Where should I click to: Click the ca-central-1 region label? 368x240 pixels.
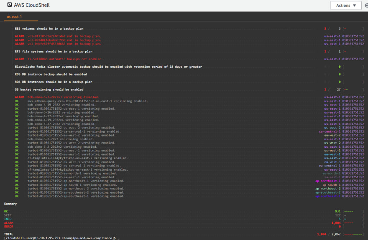click(330, 131)
